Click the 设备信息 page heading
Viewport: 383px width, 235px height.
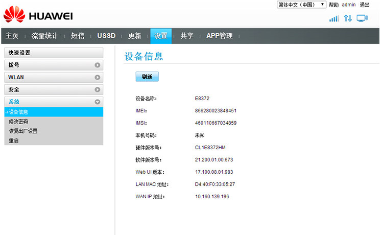[x=143, y=56]
